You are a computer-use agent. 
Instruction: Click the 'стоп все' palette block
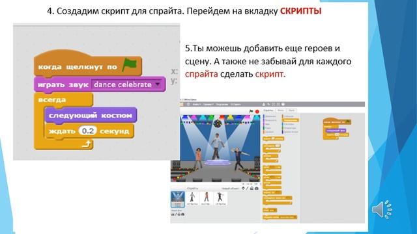pos(270,210)
